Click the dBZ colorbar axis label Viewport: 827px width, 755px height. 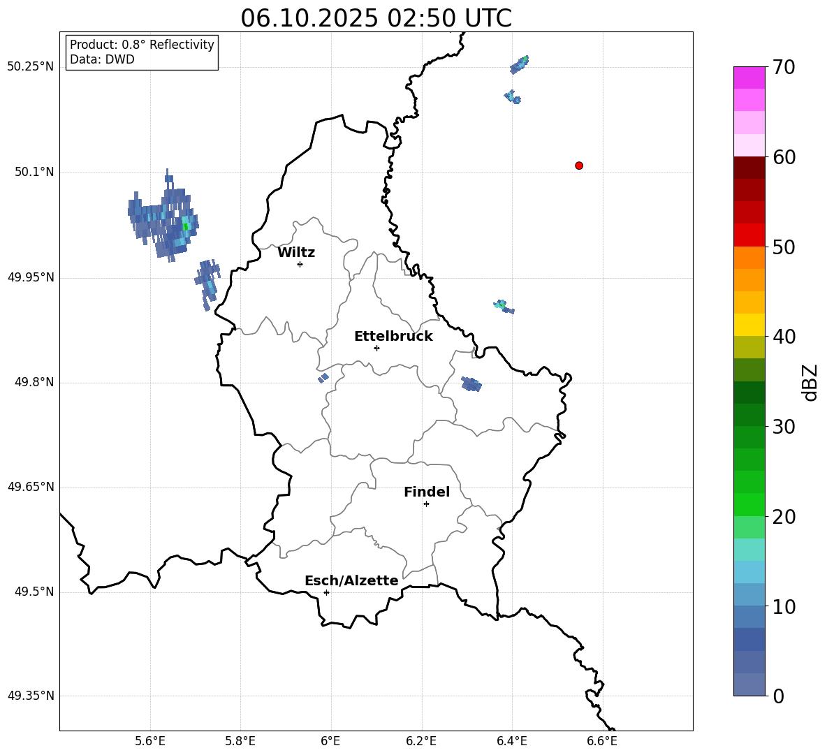click(x=811, y=383)
